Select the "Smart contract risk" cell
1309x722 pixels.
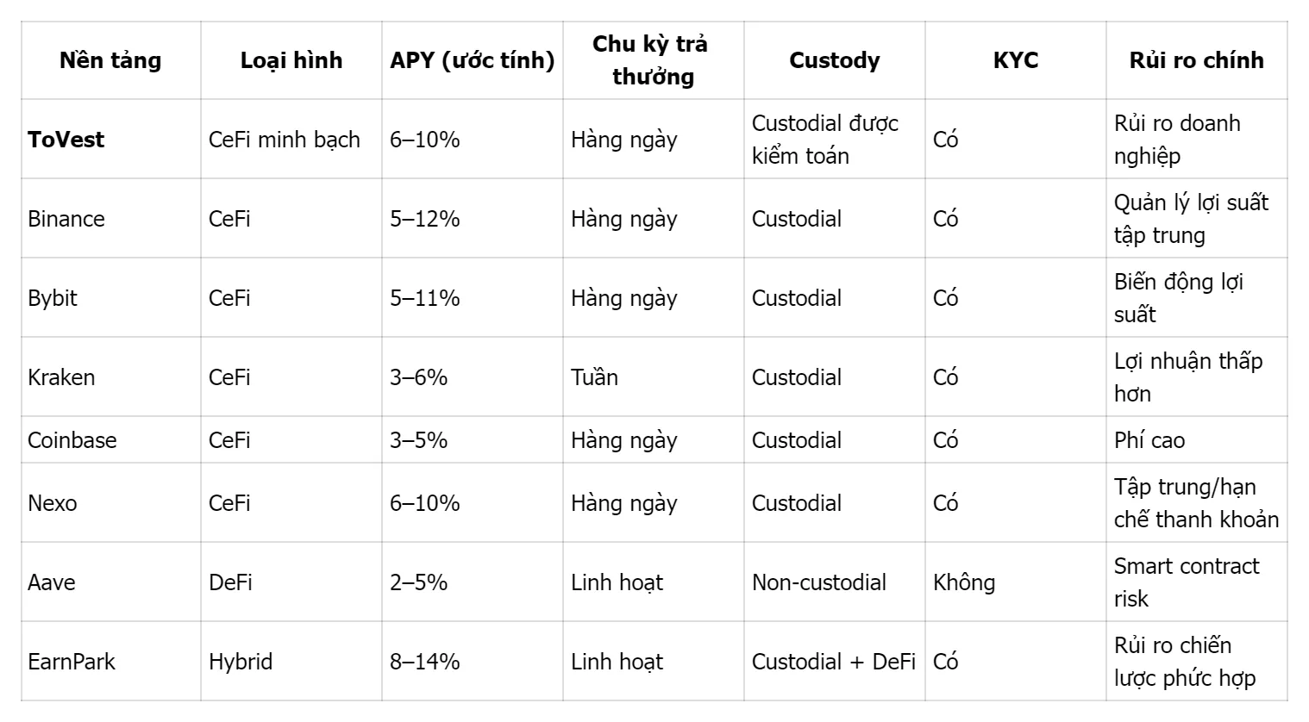1187,582
